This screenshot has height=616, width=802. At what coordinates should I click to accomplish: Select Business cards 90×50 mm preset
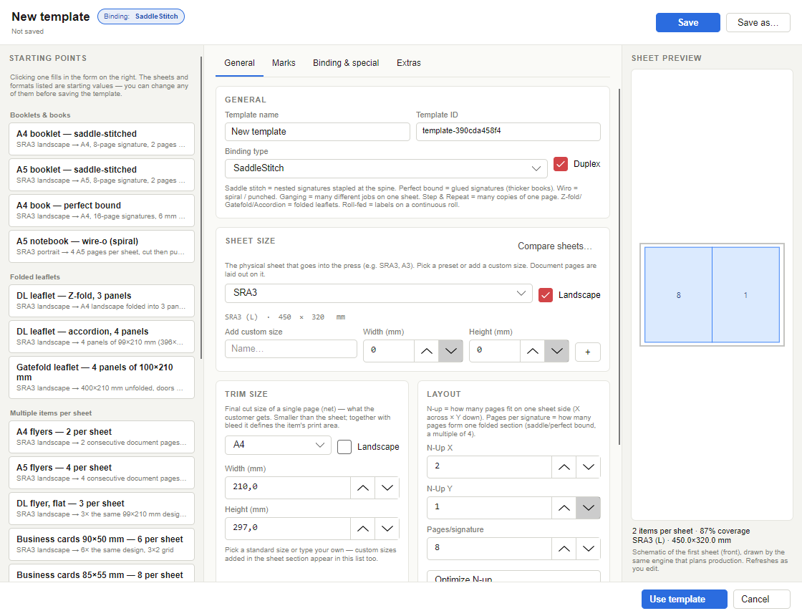coord(102,544)
